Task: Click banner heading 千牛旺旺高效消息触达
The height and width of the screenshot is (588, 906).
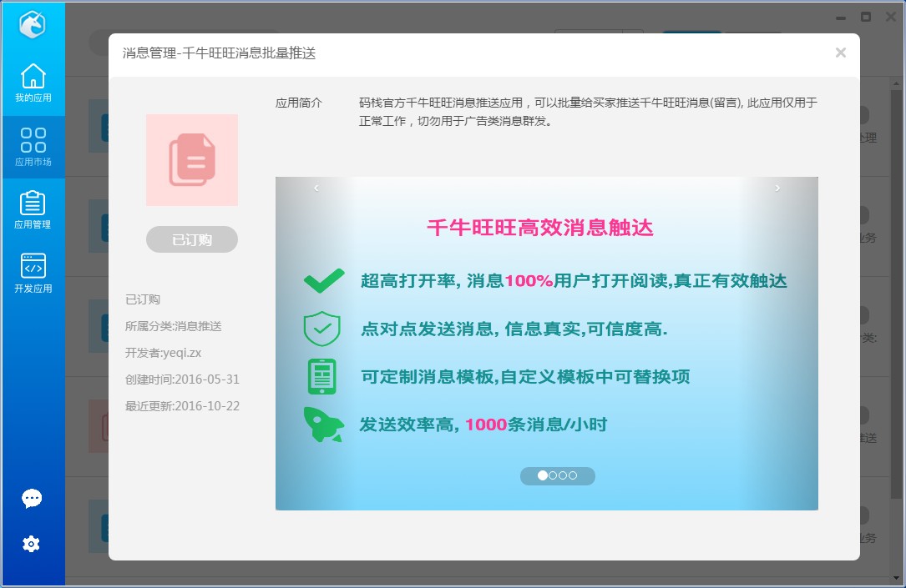Action: point(540,228)
